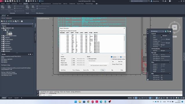Image resolution: width=185 pixels, height=104 pixels.
Task: Check the Time/Date Add checkbox
Action: pos(72,59)
